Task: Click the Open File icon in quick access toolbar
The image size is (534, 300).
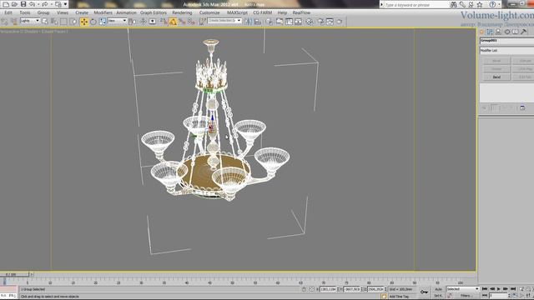Action: 14,4
